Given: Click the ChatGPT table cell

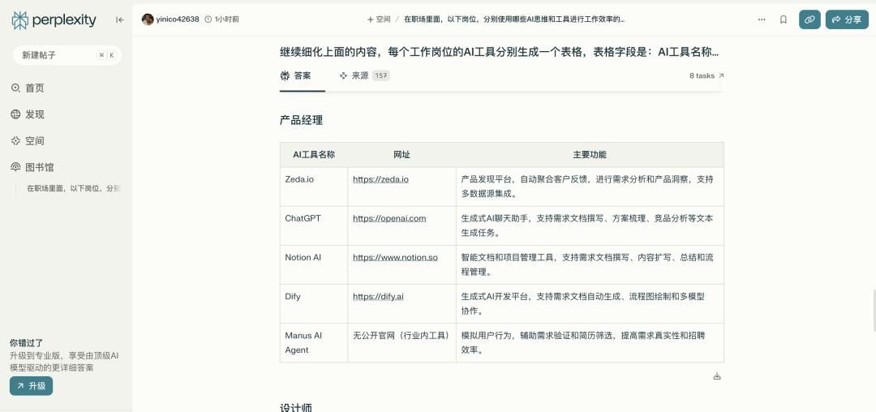Looking at the screenshot, I should [313, 225].
